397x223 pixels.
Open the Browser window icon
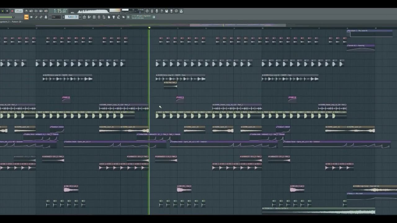click(104, 17)
